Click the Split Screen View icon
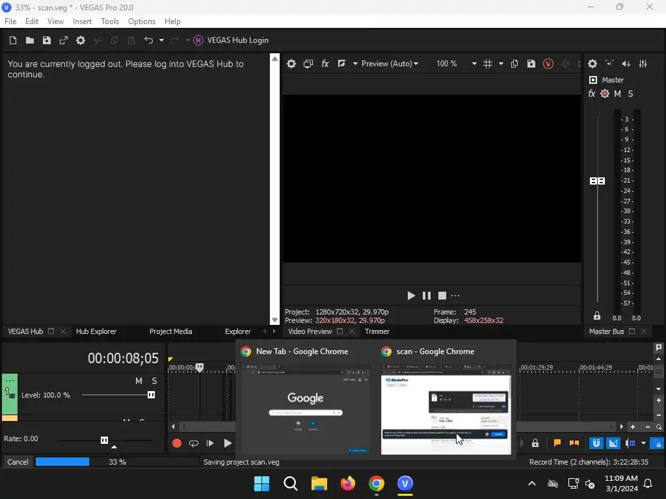Viewport: 666px width, 499px height. 342,64
